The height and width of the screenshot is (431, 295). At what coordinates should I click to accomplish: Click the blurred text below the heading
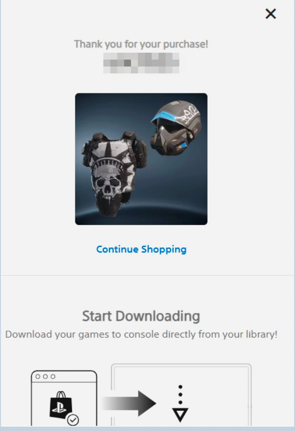point(141,63)
